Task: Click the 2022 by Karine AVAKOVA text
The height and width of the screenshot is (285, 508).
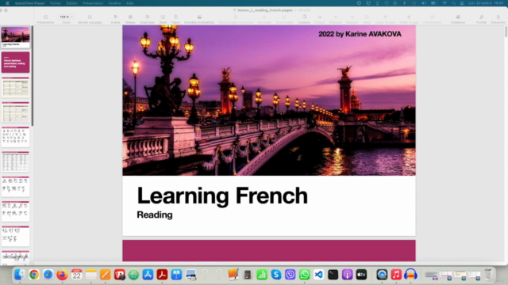Action: [x=360, y=34]
